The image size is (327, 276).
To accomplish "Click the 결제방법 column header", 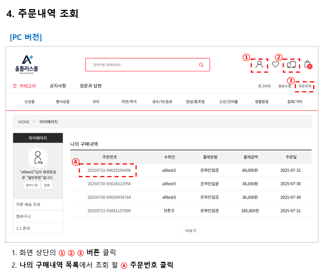I will pyautogui.click(x=210, y=157).
